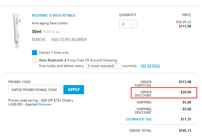Click the ESTIMATED TAX link
The height and width of the screenshot is (138, 202).
[x=139, y=119]
